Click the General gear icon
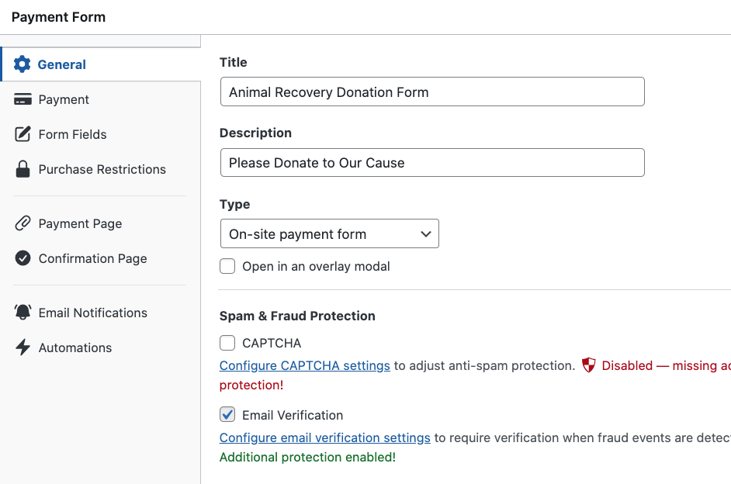This screenshot has width=731, height=484. [x=23, y=64]
